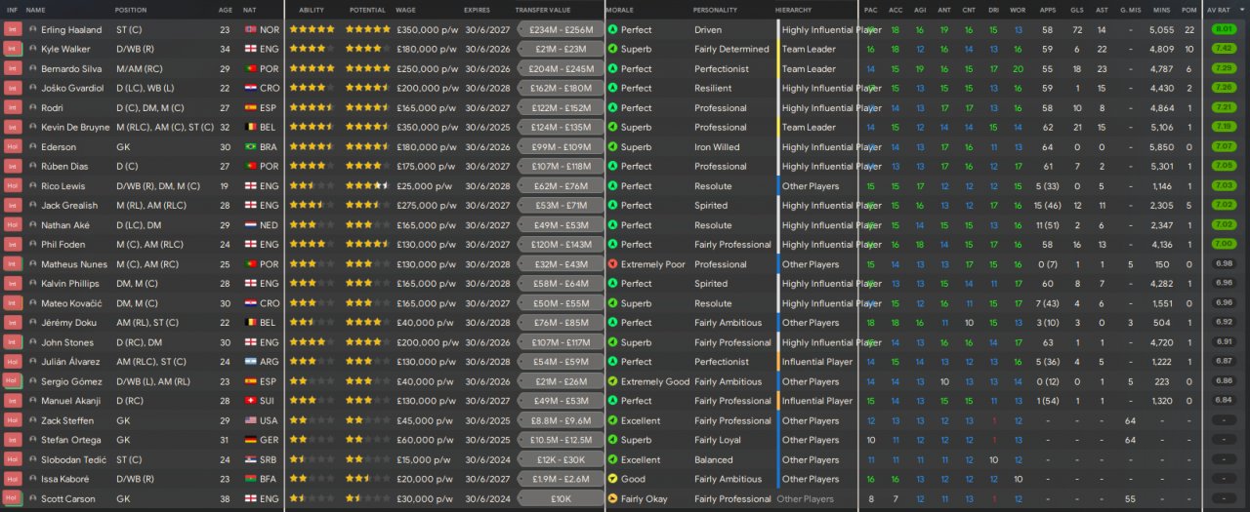This screenshot has height=512, width=1250.
Task: Click the Norway flag in Haaland's row
Action: tap(250, 29)
